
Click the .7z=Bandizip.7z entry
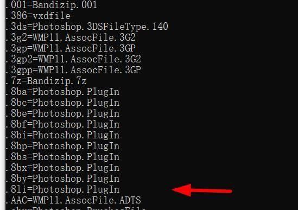46,81
